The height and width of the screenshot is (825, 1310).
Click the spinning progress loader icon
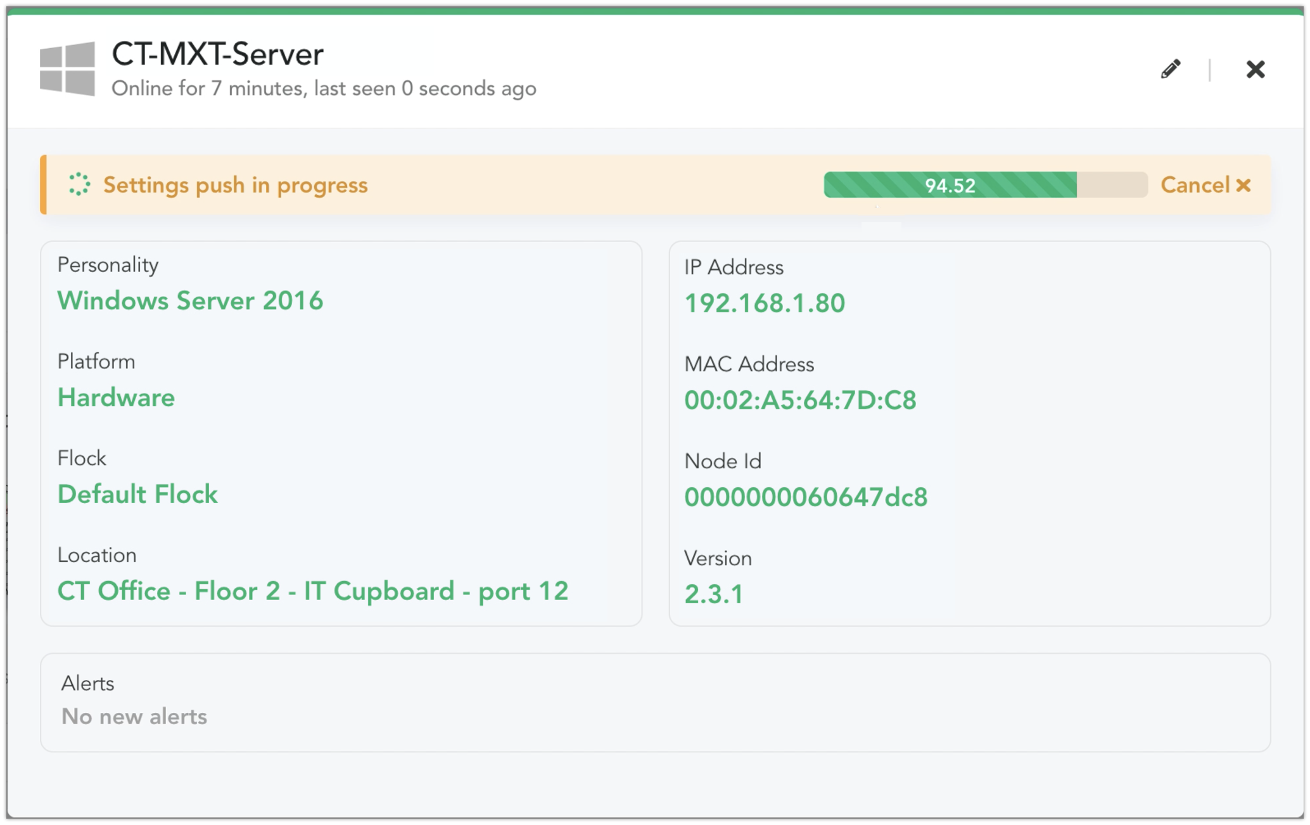click(79, 184)
